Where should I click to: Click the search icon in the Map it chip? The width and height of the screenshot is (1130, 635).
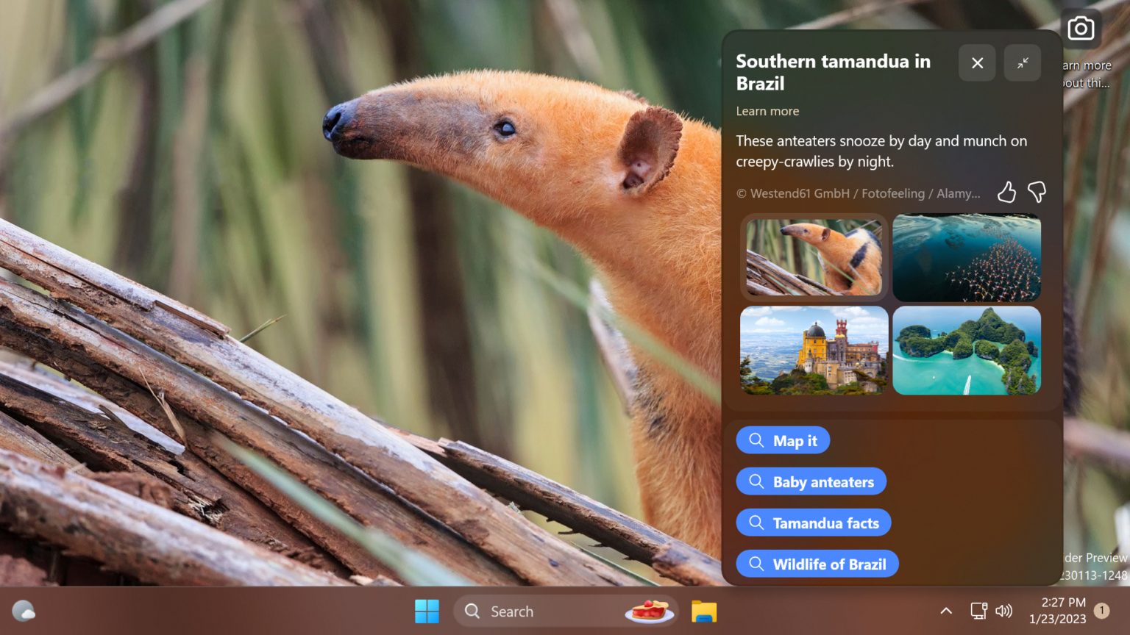point(756,440)
